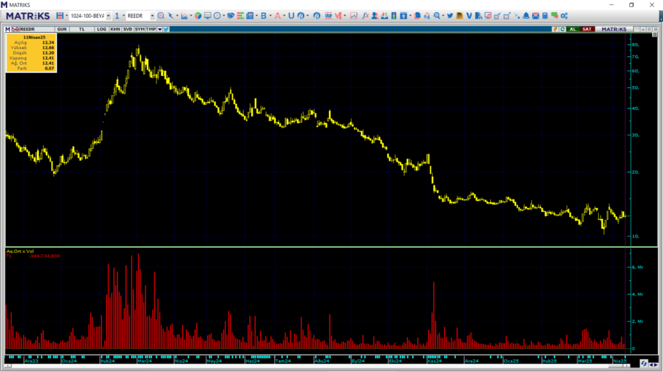The image size is (663, 372).
Task: Click the save layout floppy disk icon
Action: point(60,15)
